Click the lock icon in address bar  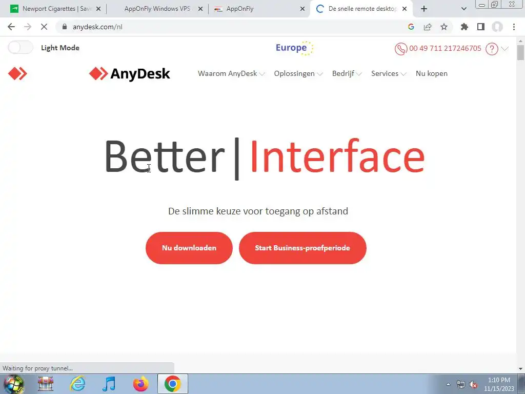tap(65, 27)
